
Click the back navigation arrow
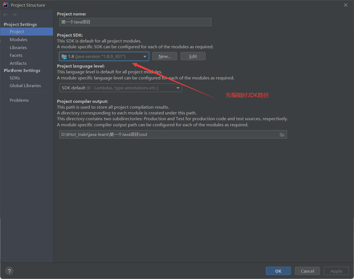click(6, 15)
